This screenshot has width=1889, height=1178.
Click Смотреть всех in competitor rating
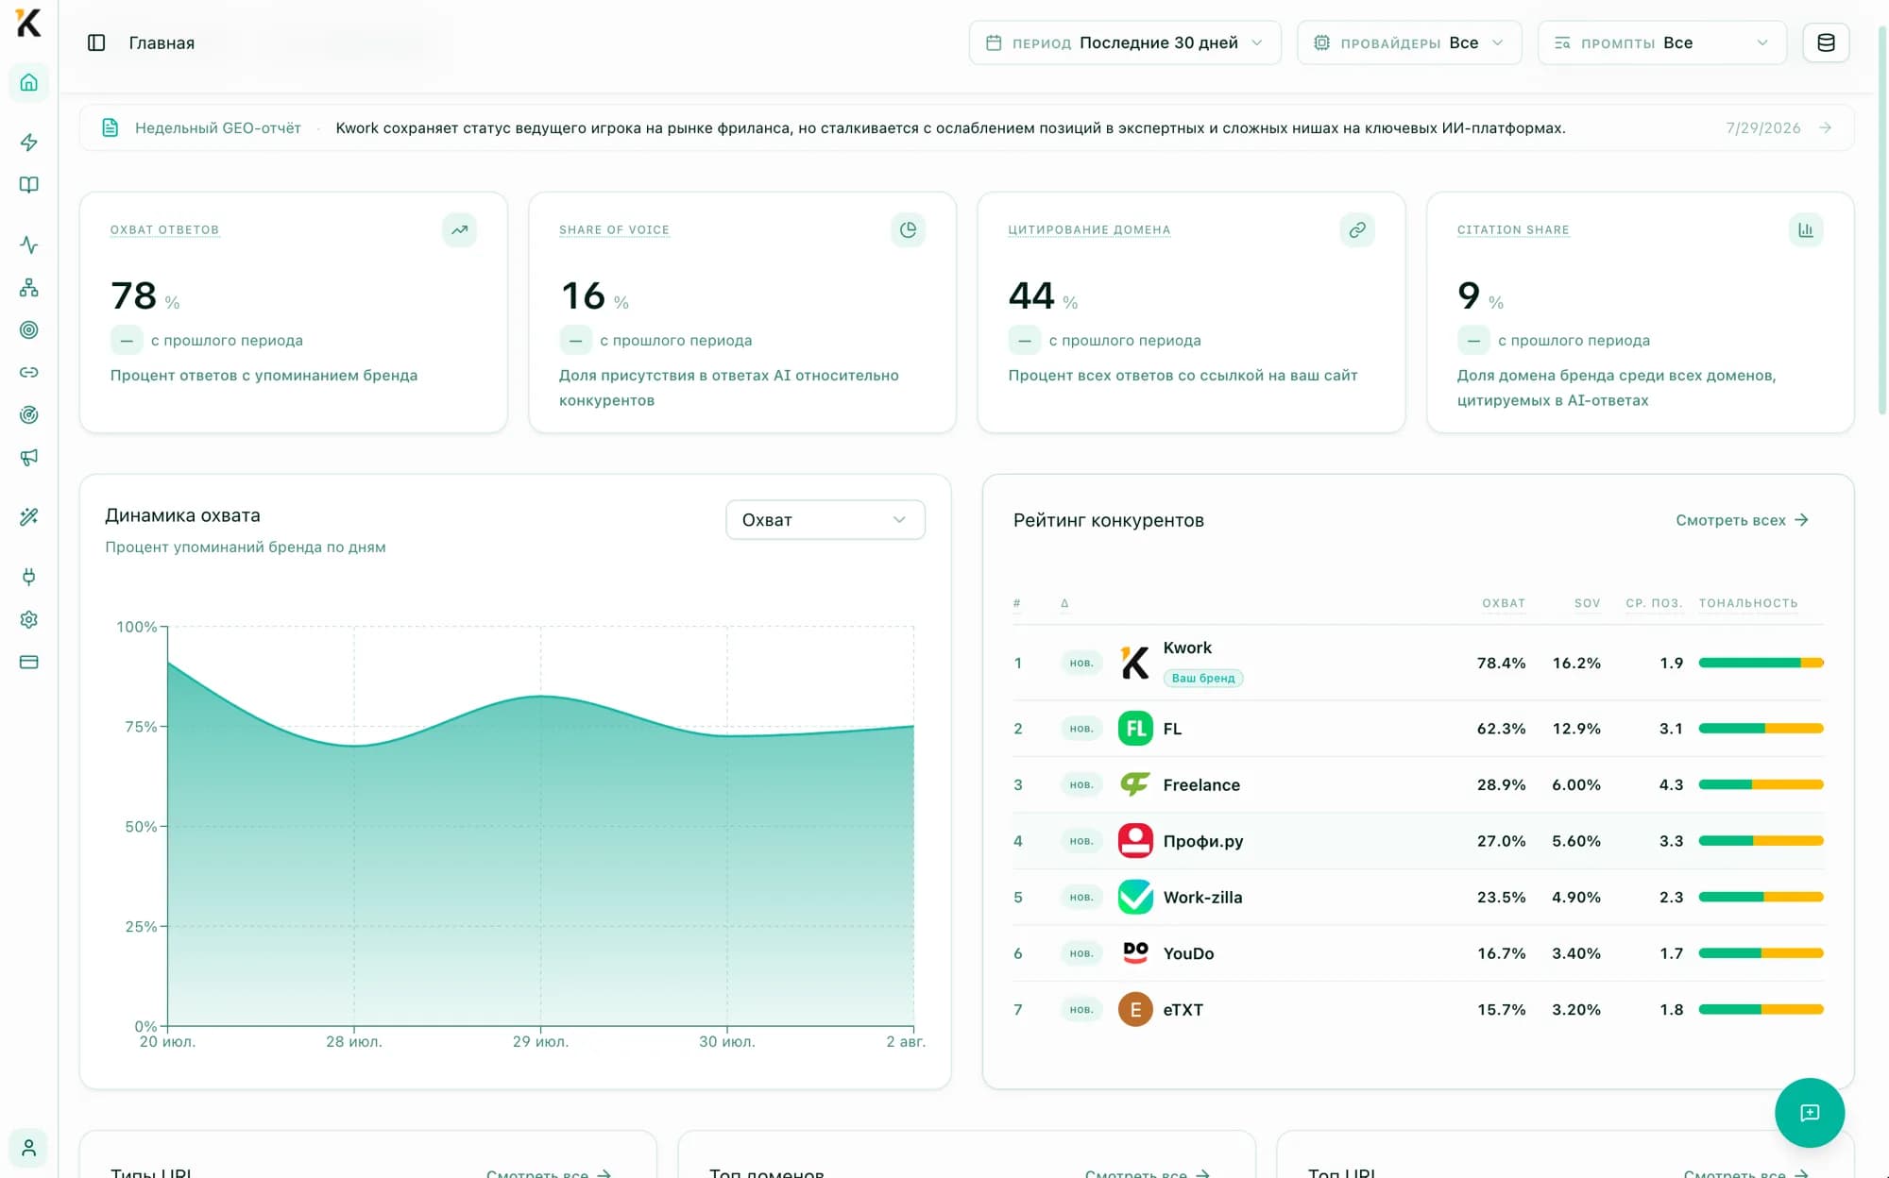[1742, 520]
